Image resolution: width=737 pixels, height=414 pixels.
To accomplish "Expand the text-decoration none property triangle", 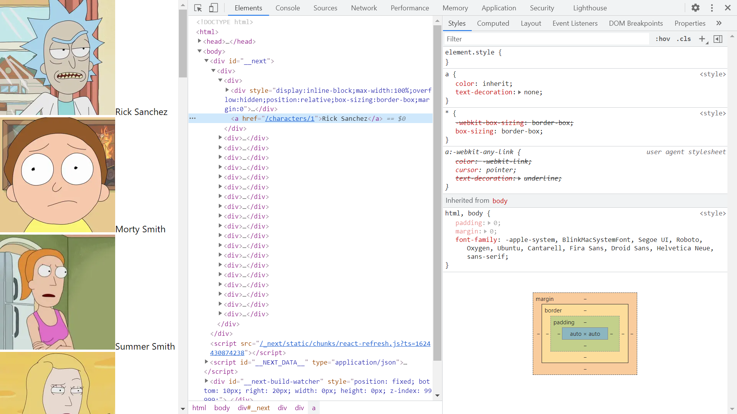I will coord(519,92).
